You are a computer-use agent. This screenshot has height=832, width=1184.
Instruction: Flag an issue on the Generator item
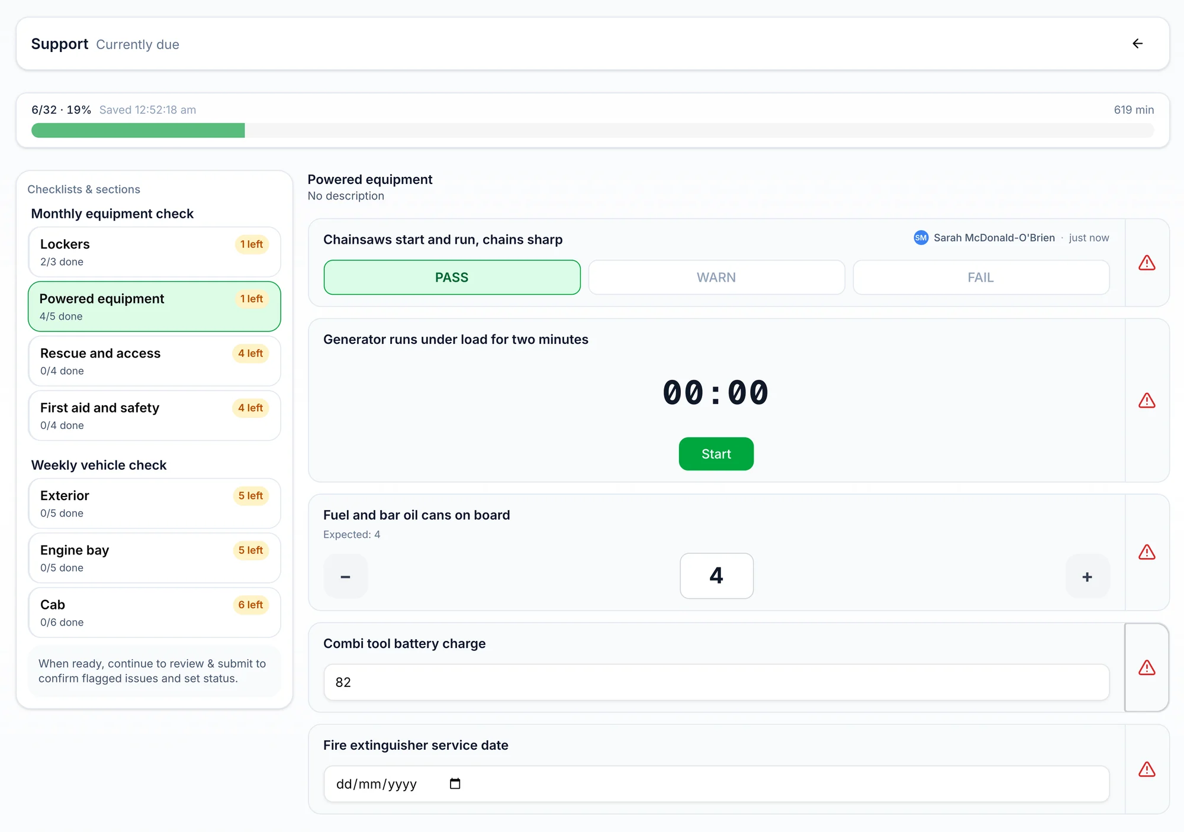point(1147,401)
